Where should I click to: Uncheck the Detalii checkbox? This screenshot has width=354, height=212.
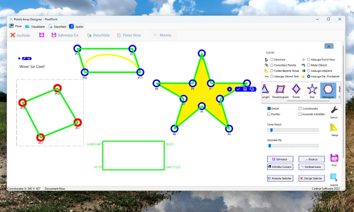click(269, 108)
